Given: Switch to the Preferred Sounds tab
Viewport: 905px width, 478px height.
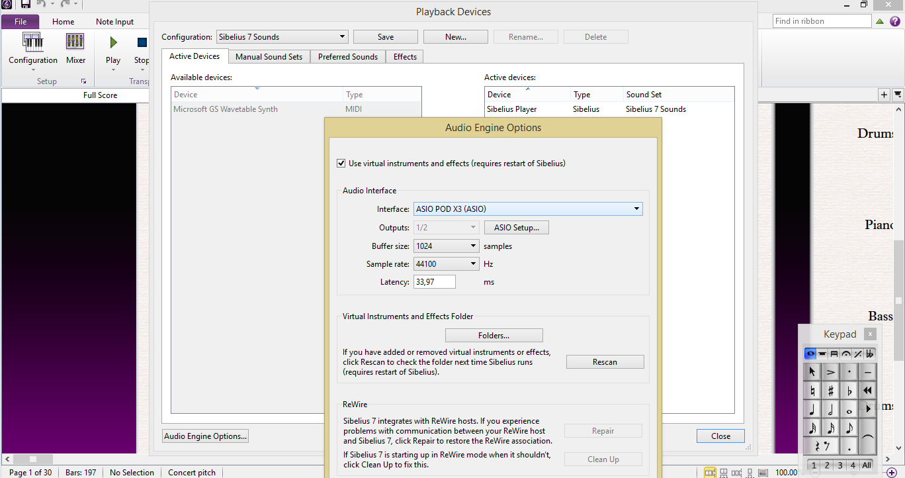Looking at the screenshot, I should 348,57.
